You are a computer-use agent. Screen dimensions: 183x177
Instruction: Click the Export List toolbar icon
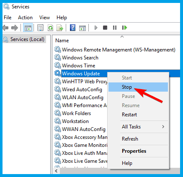[60, 28]
